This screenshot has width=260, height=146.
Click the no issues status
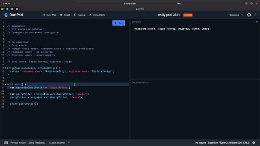point(200,143)
